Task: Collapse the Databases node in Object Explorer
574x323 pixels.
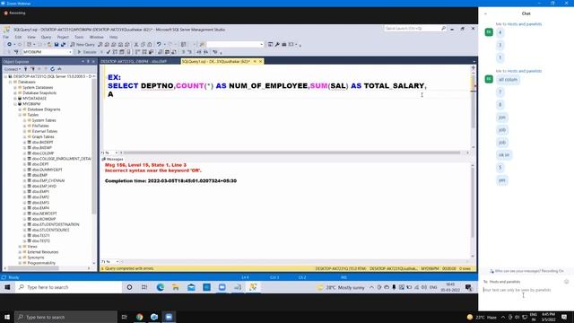Action: (11, 82)
